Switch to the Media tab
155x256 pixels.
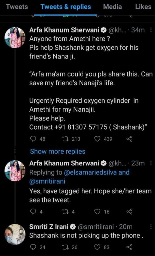click(113, 7)
